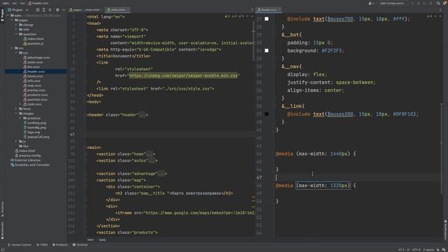Select header.scss in project tree
This screenshot has width=448, height=252.
click(x=36, y=71)
